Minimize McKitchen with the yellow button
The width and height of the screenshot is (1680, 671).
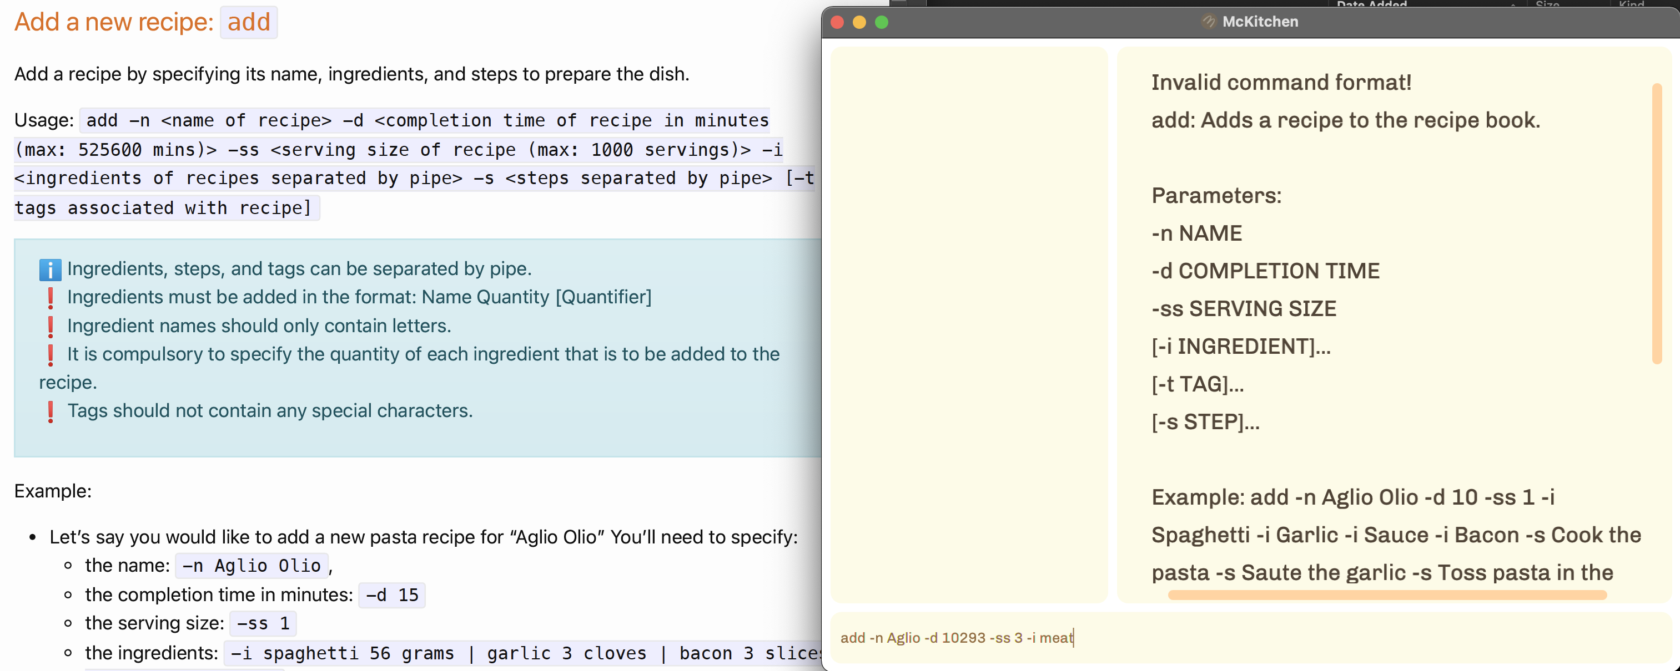click(x=859, y=22)
